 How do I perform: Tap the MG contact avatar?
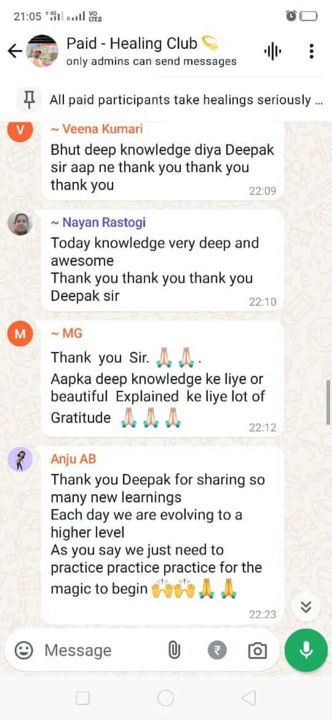click(x=20, y=334)
